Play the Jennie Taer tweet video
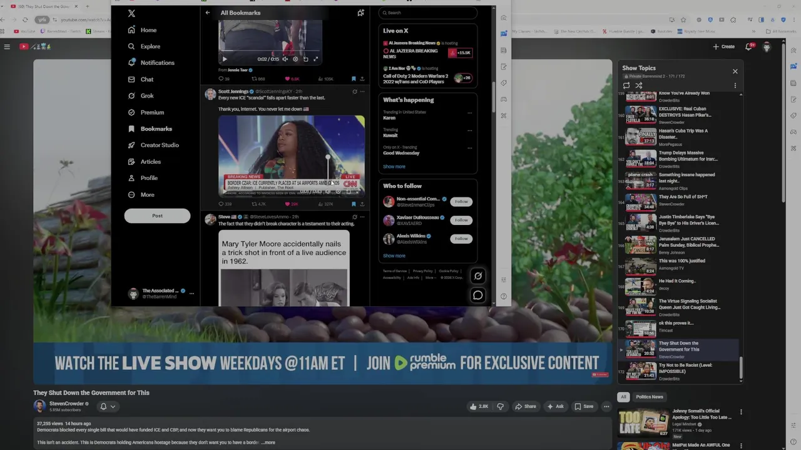801x450 pixels. (x=225, y=59)
